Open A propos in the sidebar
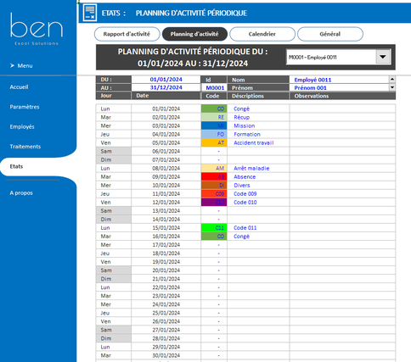411x362 pixels. 21,193
